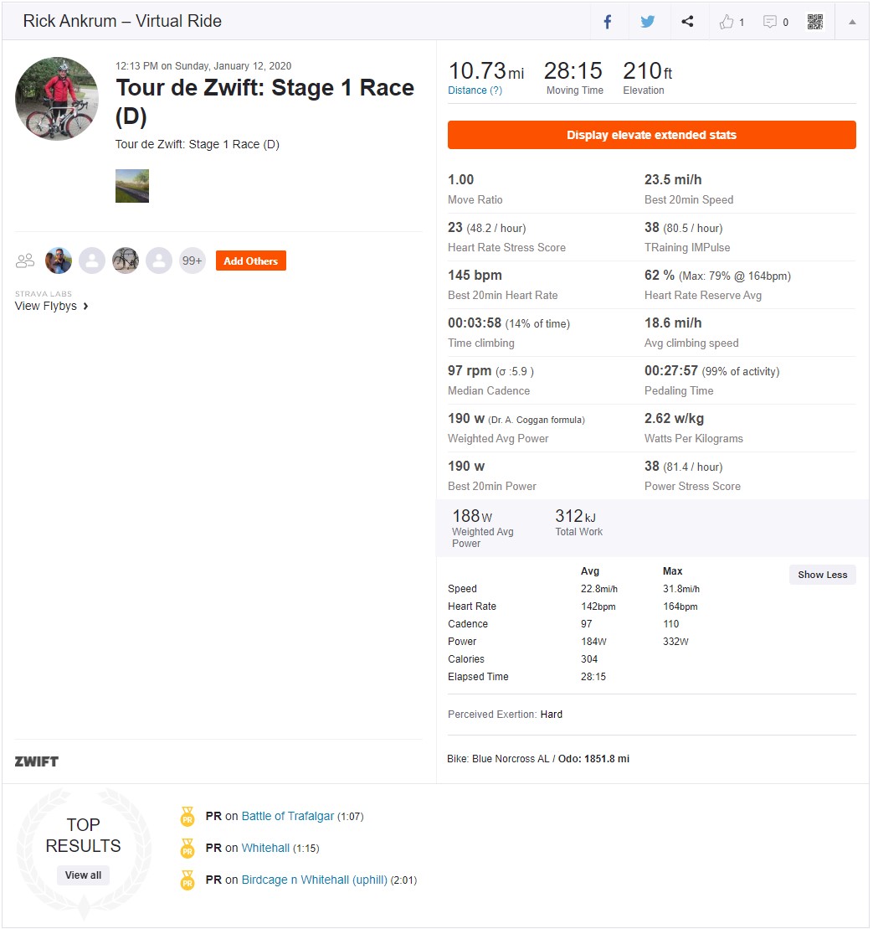Collapse the activity header with up arrow
The height and width of the screenshot is (929, 873).
pyautogui.click(x=852, y=22)
